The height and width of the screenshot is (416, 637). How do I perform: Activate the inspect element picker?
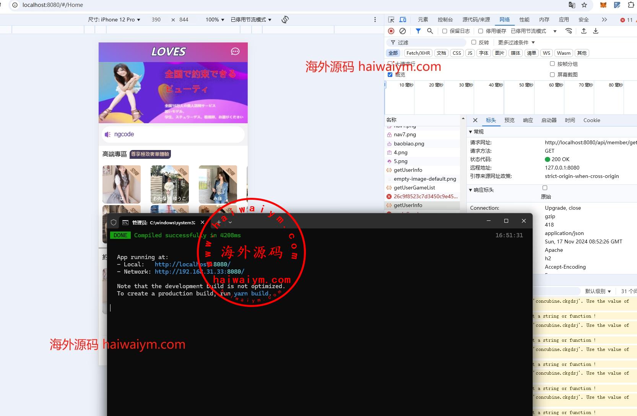[x=391, y=20]
